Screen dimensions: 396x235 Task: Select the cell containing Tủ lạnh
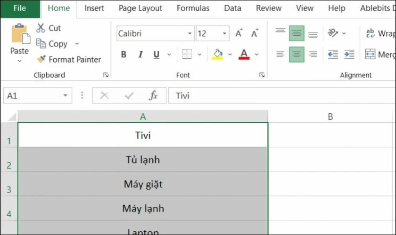tap(143, 159)
